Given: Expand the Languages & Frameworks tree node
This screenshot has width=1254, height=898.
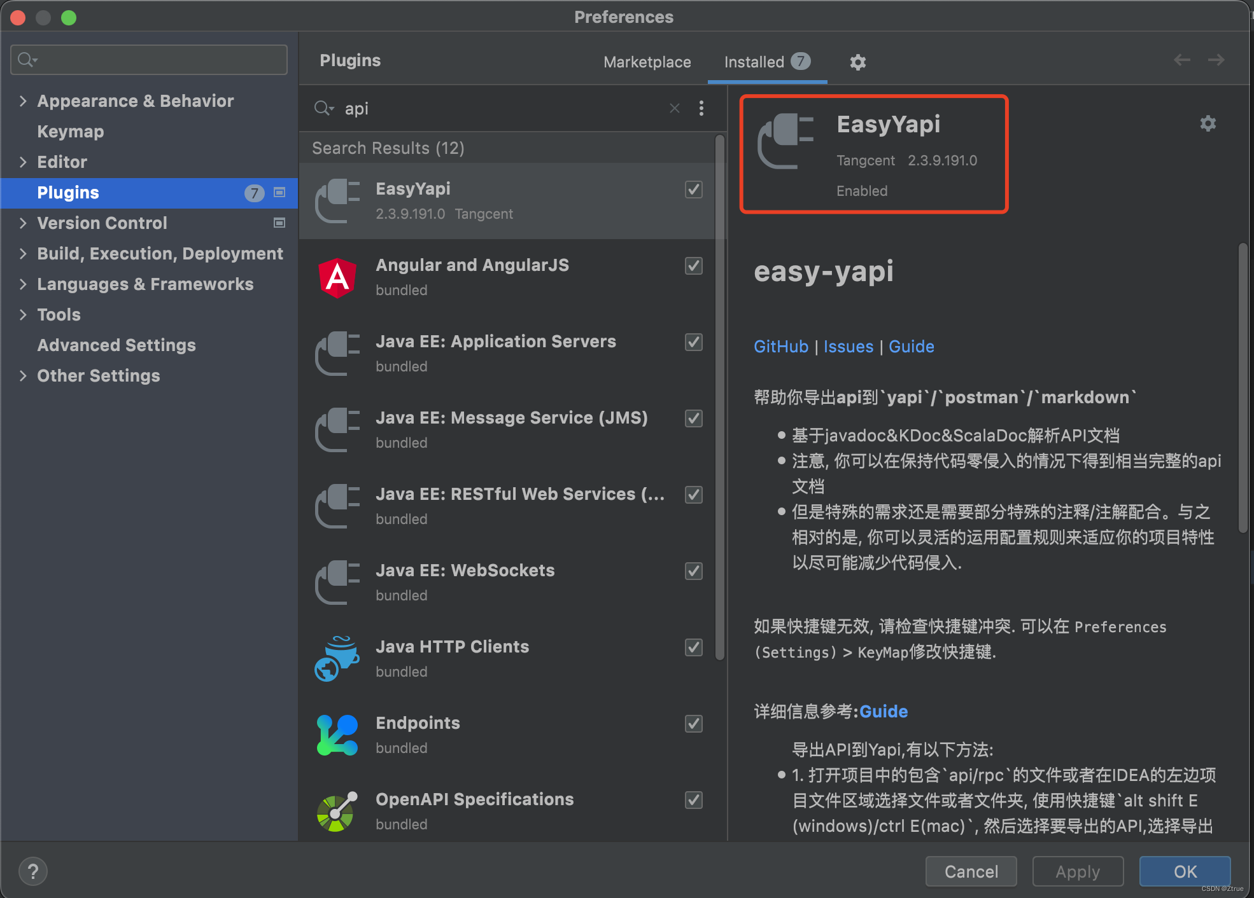Looking at the screenshot, I should (x=23, y=284).
